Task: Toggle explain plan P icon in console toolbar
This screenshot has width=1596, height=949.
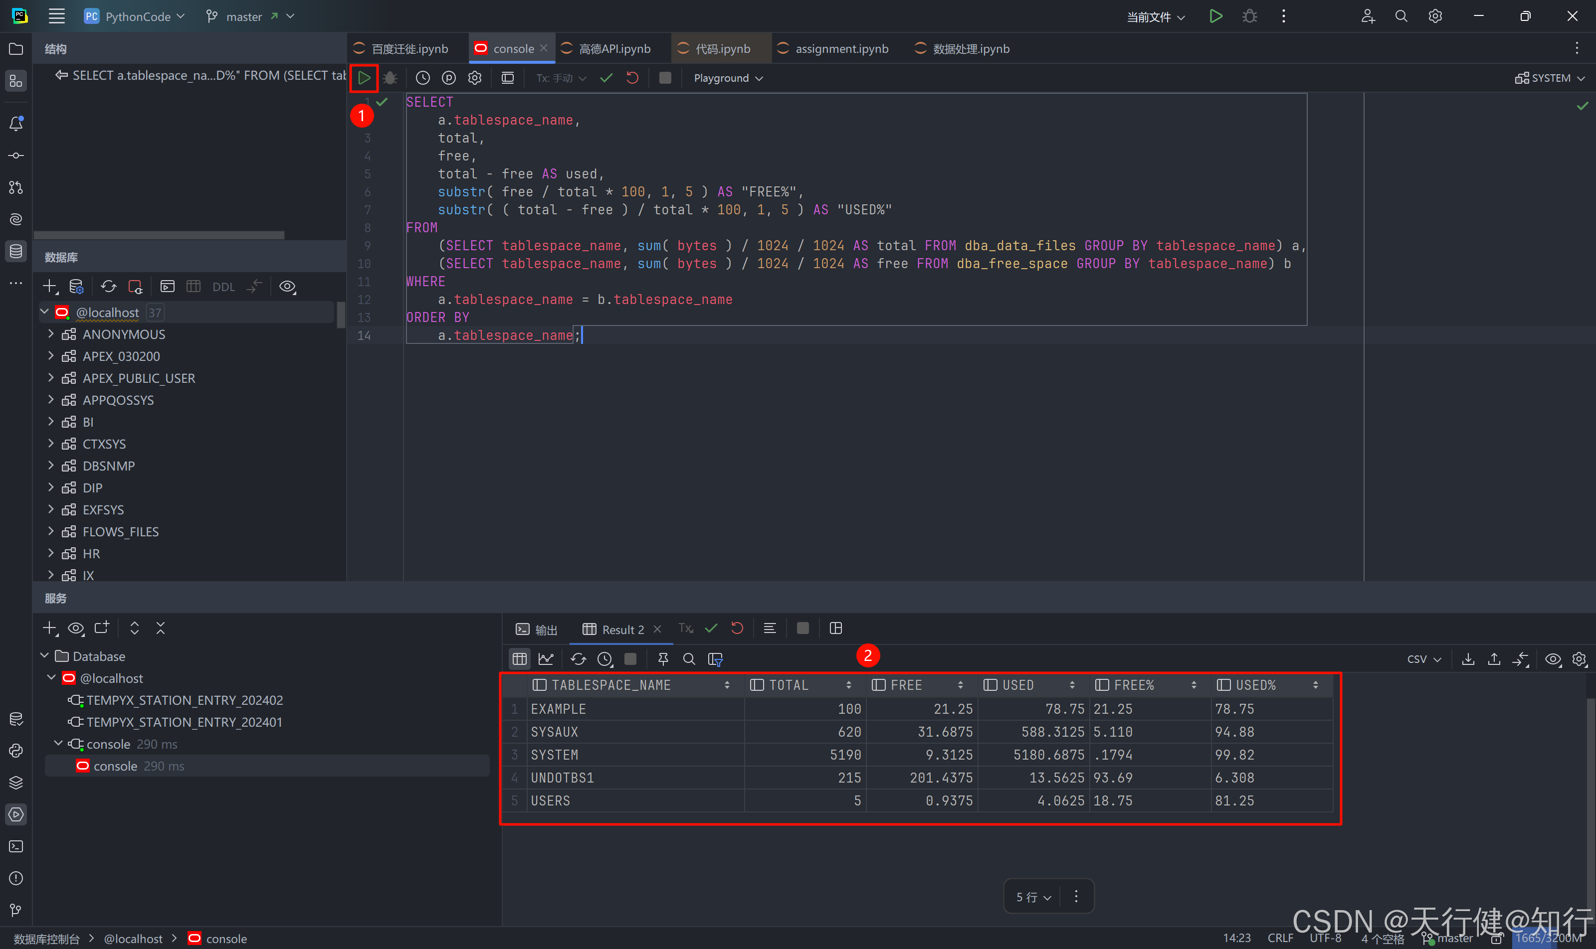Action: point(448,78)
